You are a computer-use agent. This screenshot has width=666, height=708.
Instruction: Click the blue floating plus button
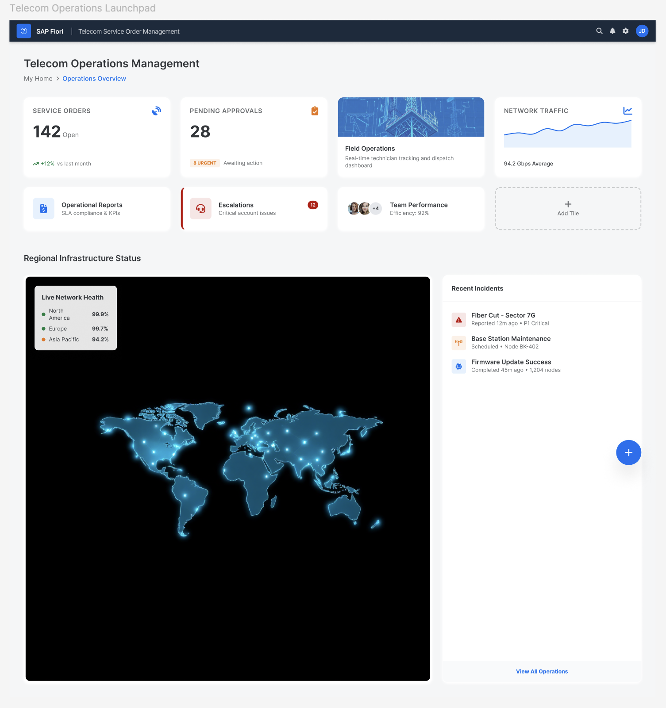click(x=628, y=452)
